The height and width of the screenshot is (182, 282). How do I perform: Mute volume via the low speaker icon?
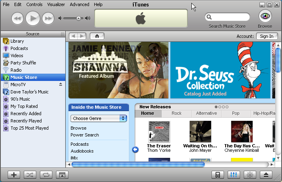(x=60, y=18)
